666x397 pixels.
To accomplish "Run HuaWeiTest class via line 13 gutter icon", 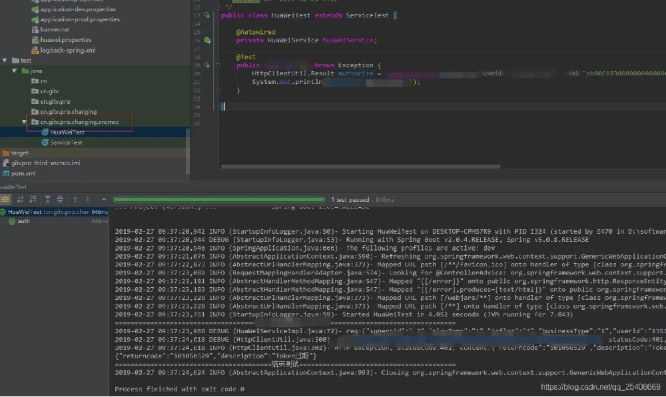I will point(207,15).
